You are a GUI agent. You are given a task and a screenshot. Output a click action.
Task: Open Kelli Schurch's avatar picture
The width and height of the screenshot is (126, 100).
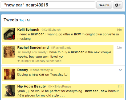[x=9, y=34]
